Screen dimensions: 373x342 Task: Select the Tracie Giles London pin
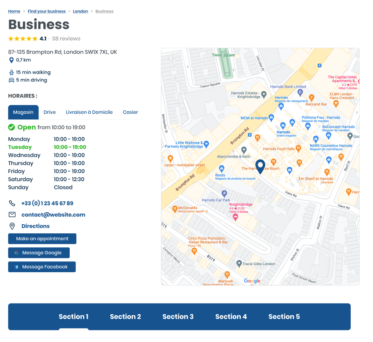[x=239, y=264]
